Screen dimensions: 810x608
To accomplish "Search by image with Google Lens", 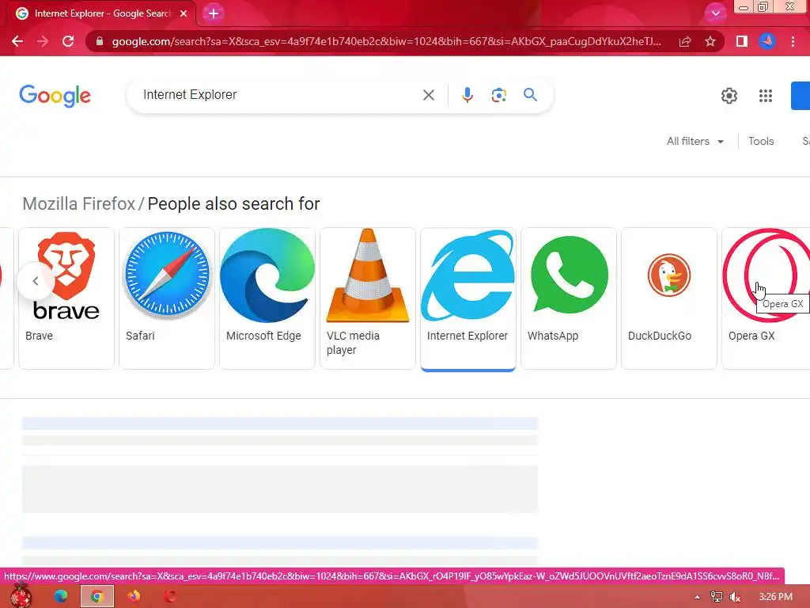I will 498,95.
